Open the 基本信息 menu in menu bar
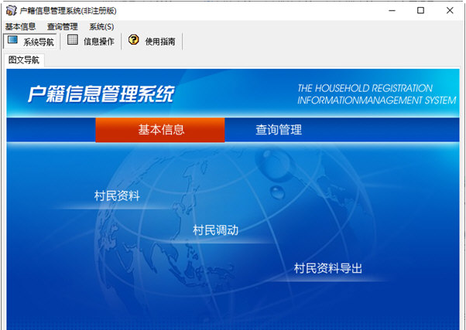Viewport: 466px width, 330px height. (x=20, y=27)
